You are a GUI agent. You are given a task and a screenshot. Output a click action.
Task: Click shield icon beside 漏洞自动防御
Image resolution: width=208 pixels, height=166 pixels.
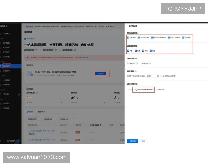tap(55, 50)
